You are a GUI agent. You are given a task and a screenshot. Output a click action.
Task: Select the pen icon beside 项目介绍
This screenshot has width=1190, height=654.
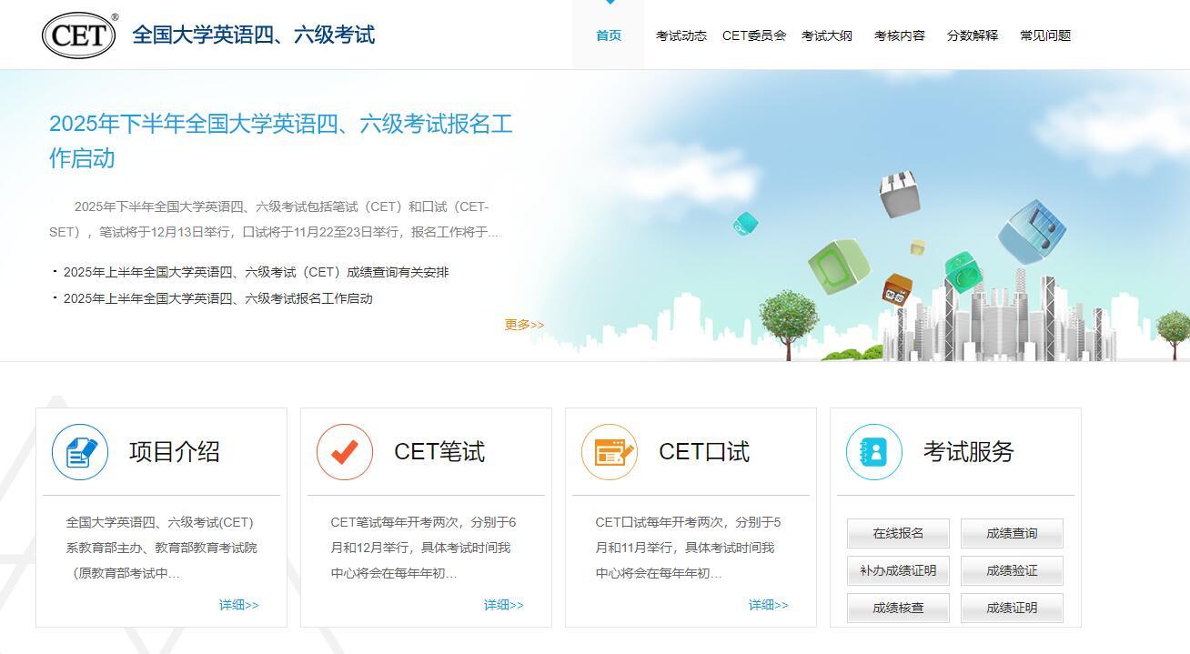pos(80,451)
